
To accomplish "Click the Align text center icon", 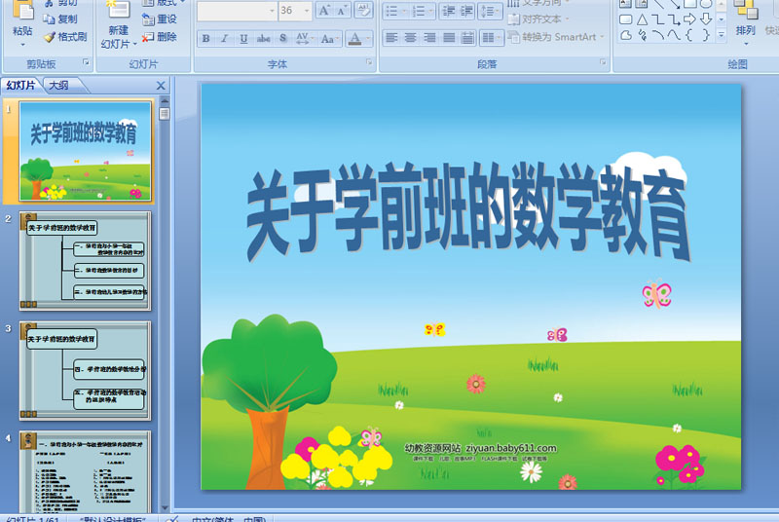I will click(410, 38).
